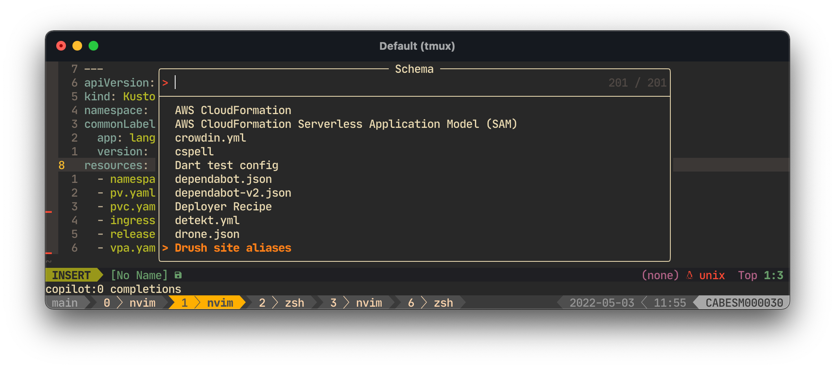
Task: Click the commonLabel line
Action: (119, 124)
